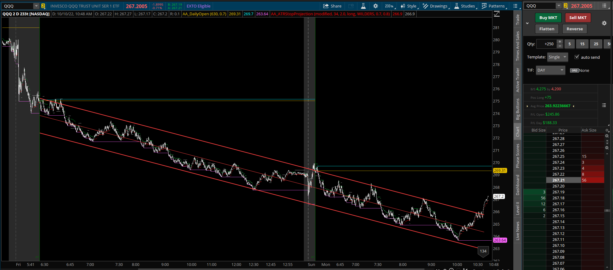613x270 pixels.
Task: Open the Active Trader side tab
Action: (517, 80)
